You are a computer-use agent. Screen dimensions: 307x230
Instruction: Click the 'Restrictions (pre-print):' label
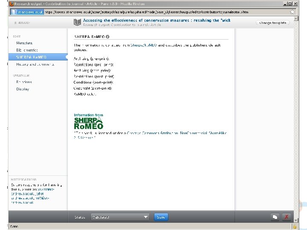(93, 65)
